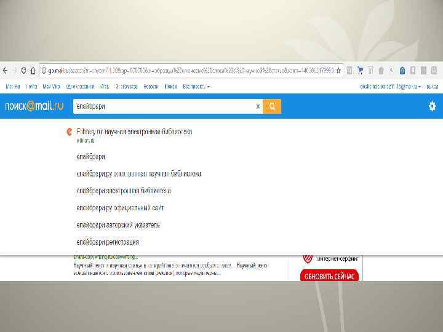The width and height of the screenshot is (443, 332).
Task: Go to browser home page icon
Action: click(x=33, y=70)
